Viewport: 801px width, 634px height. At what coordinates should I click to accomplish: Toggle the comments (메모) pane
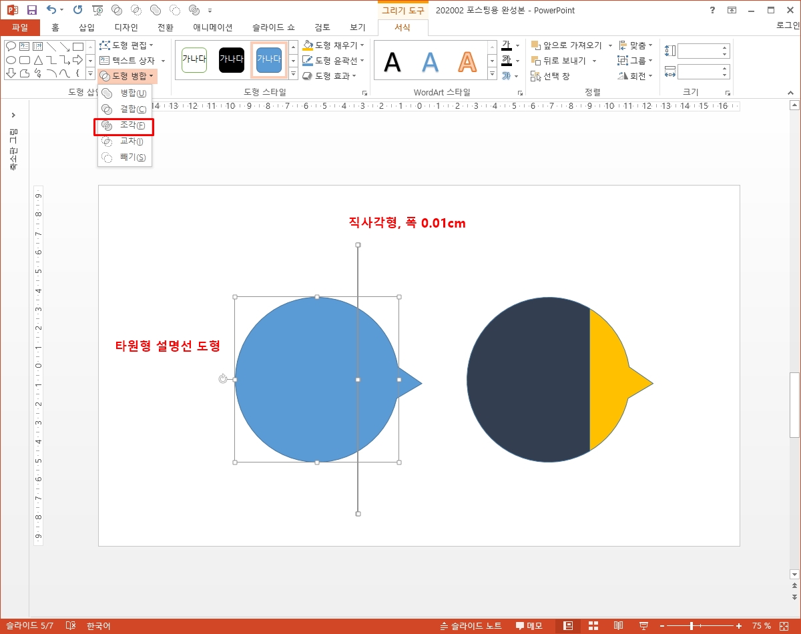pos(529,626)
